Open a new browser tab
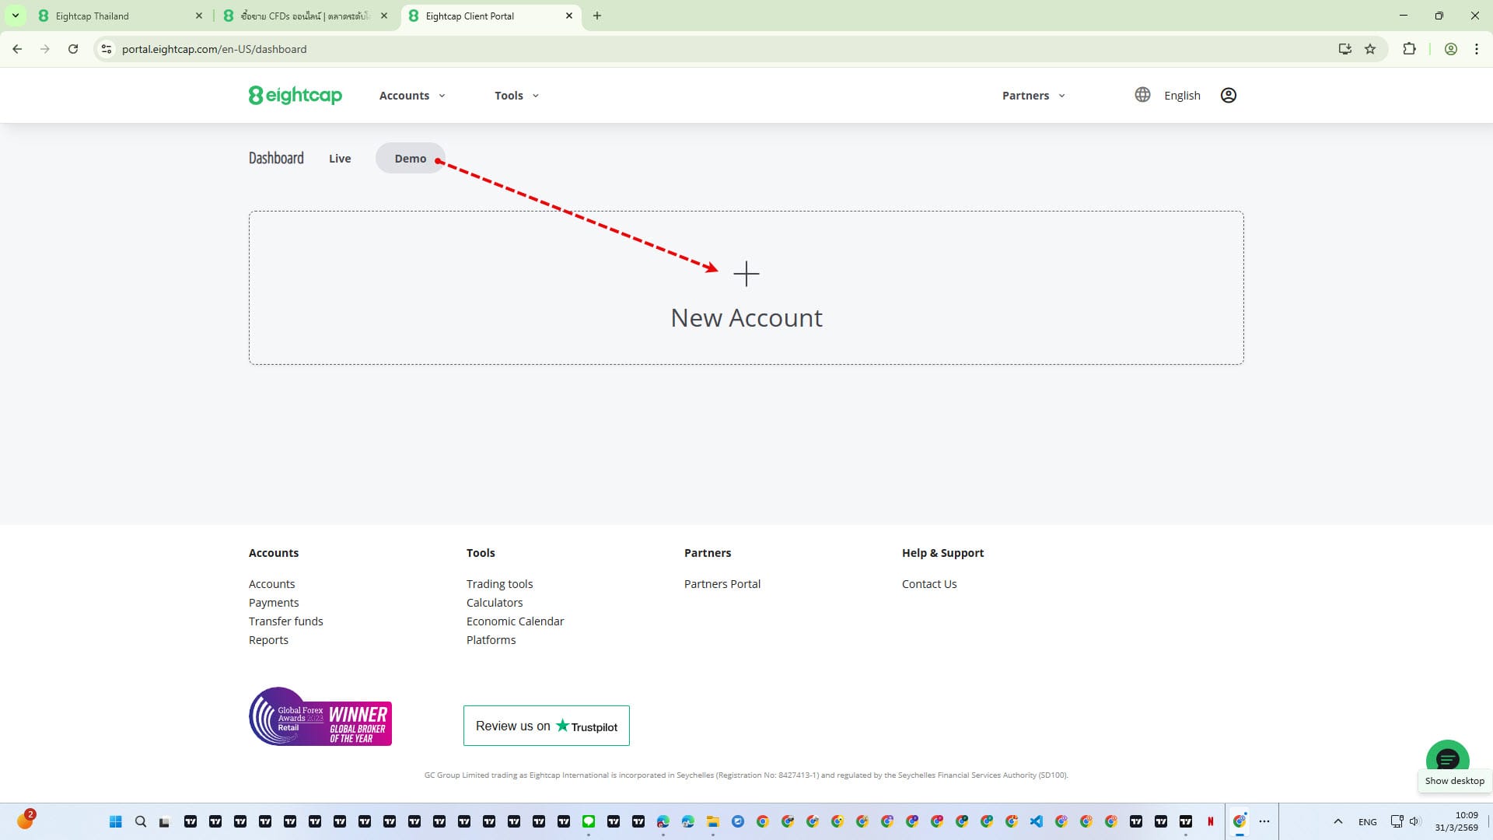 [x=597, y=16]
